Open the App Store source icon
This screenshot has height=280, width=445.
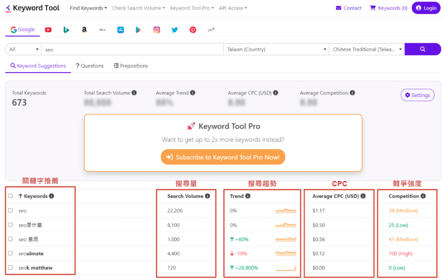pyautogui.click(x=121, y=30)
